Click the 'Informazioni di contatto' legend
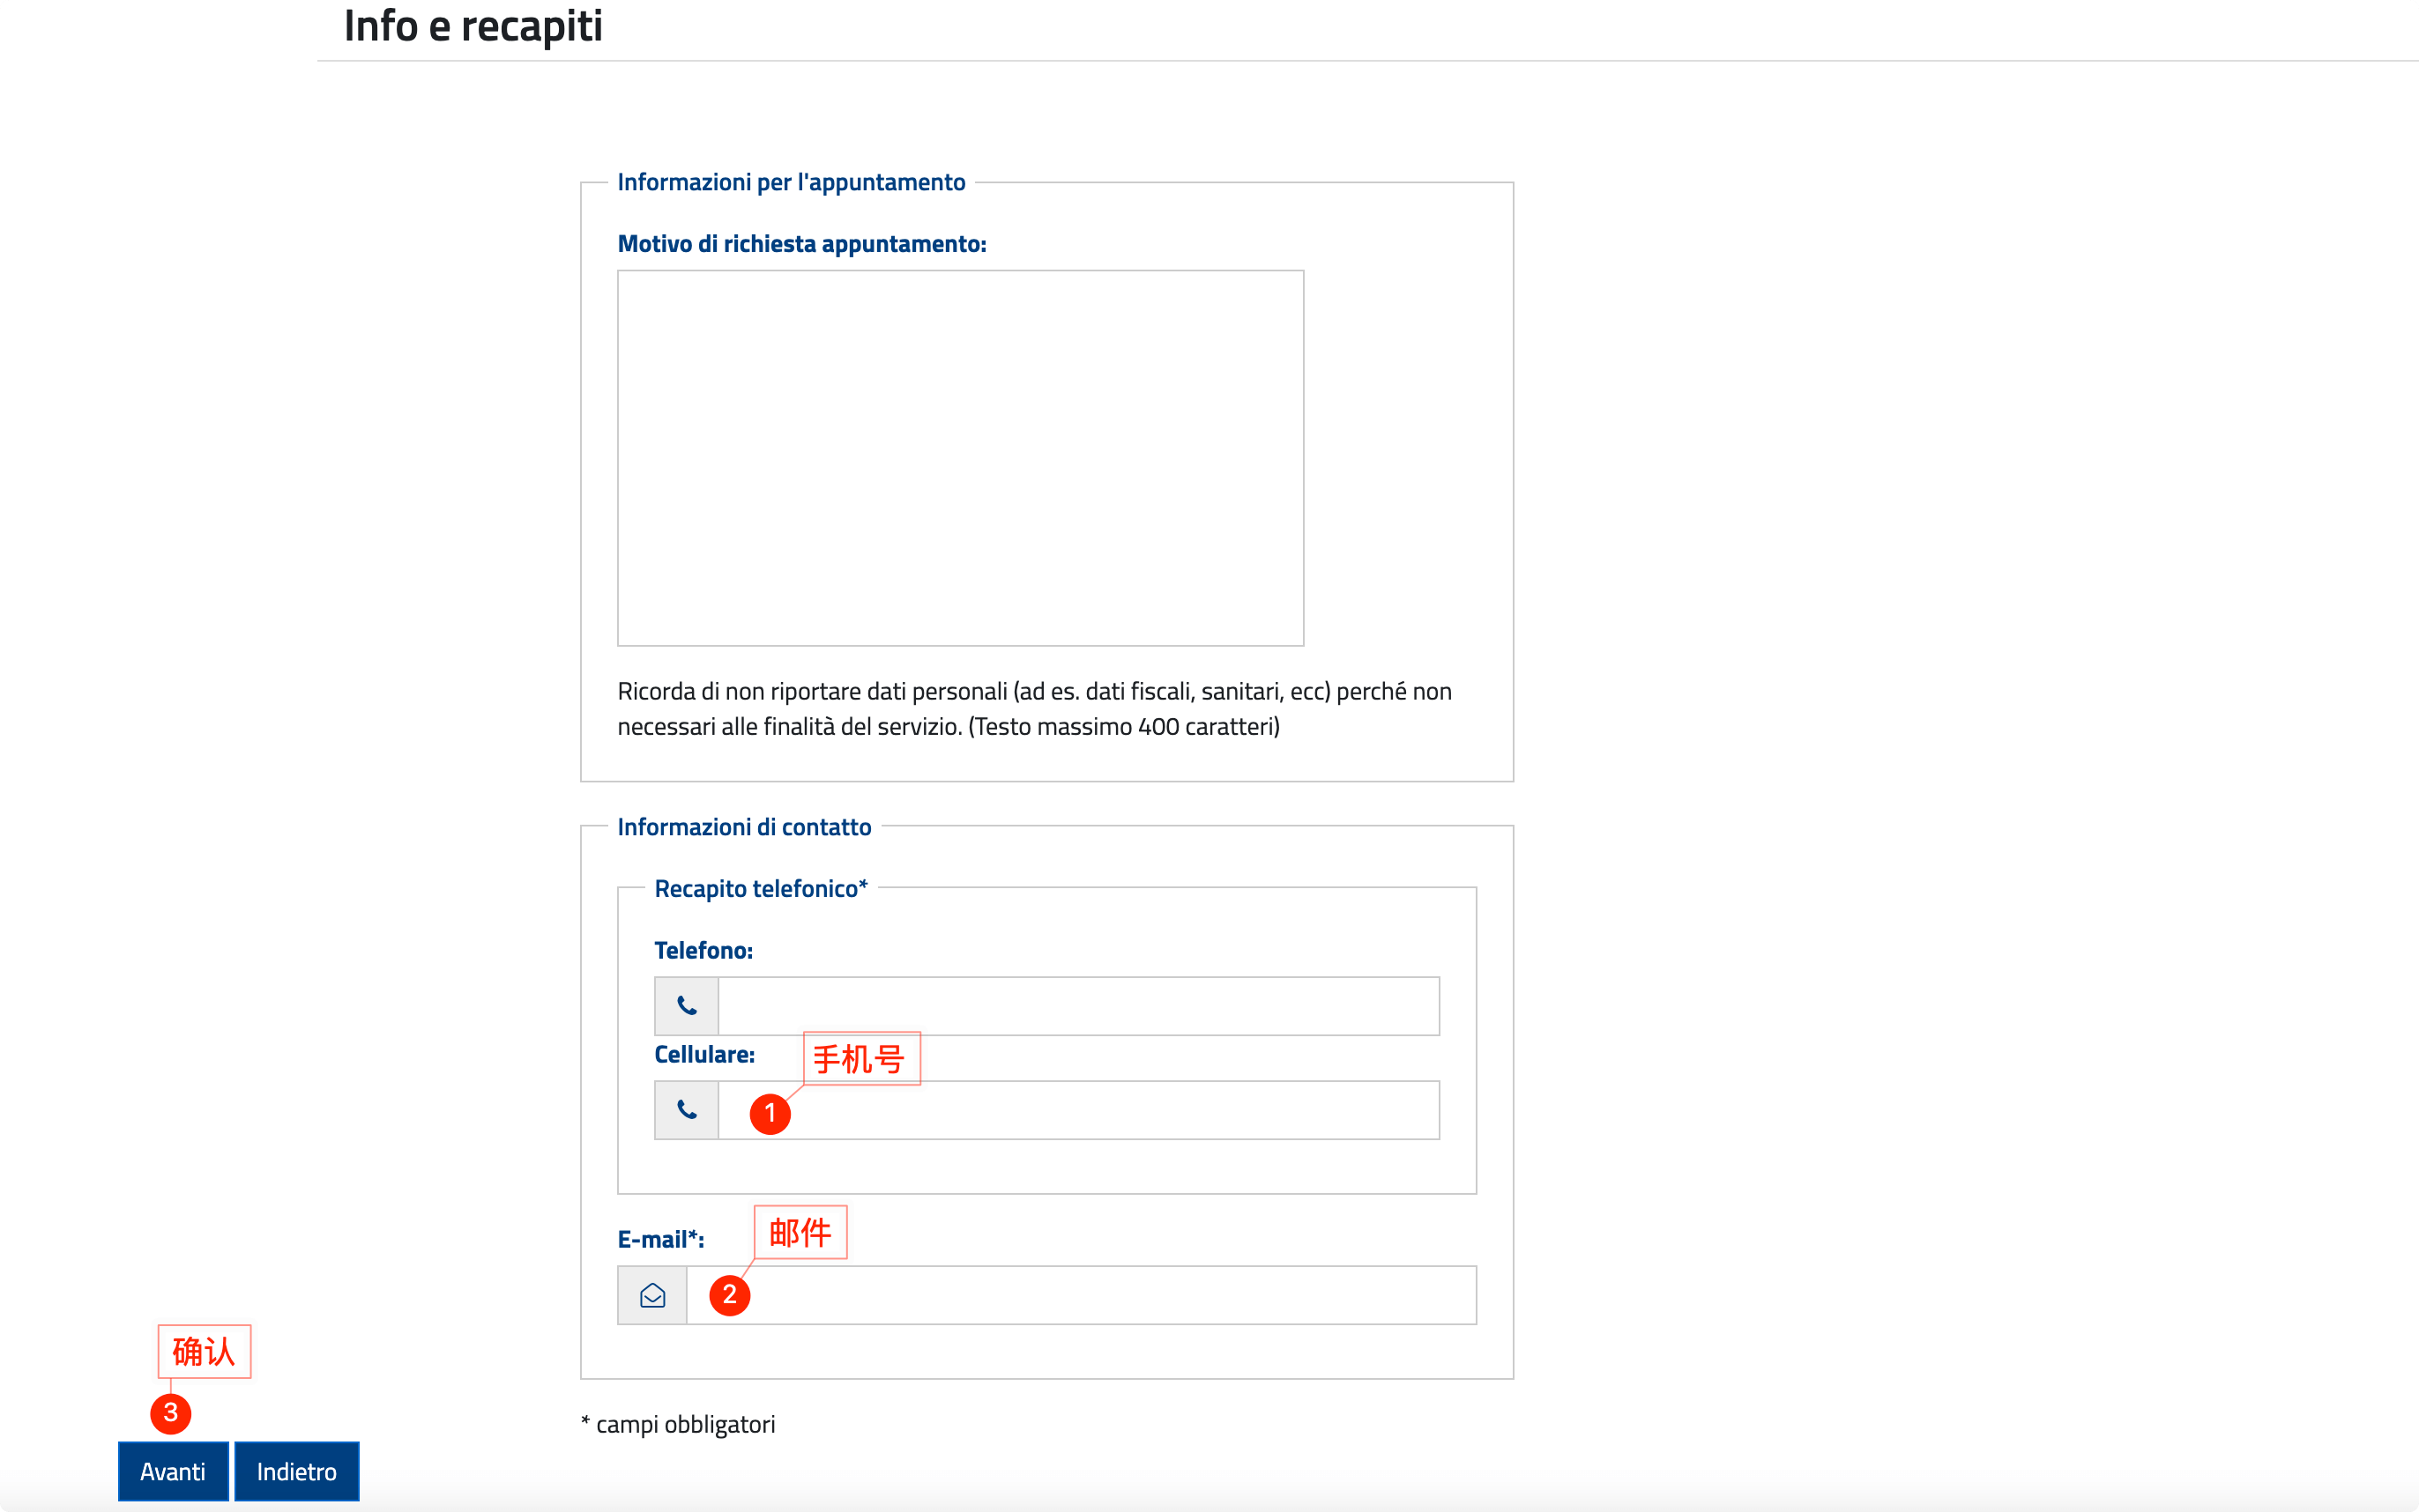The width and height of the screenshot is (2419, 1512). [744, 827]
